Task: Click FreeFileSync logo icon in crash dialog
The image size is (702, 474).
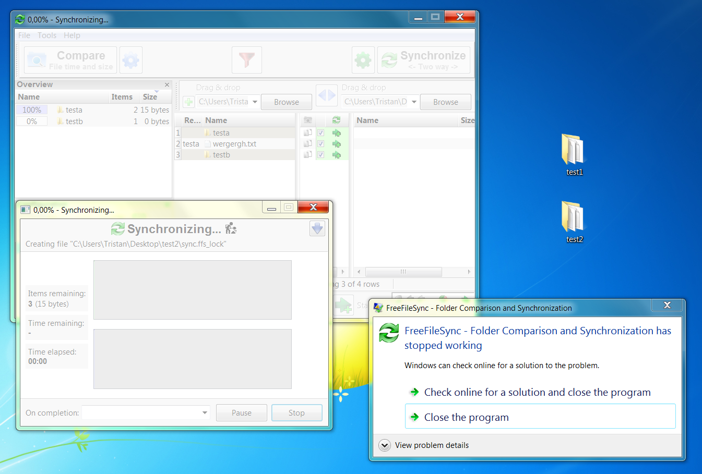Action: 389,333
